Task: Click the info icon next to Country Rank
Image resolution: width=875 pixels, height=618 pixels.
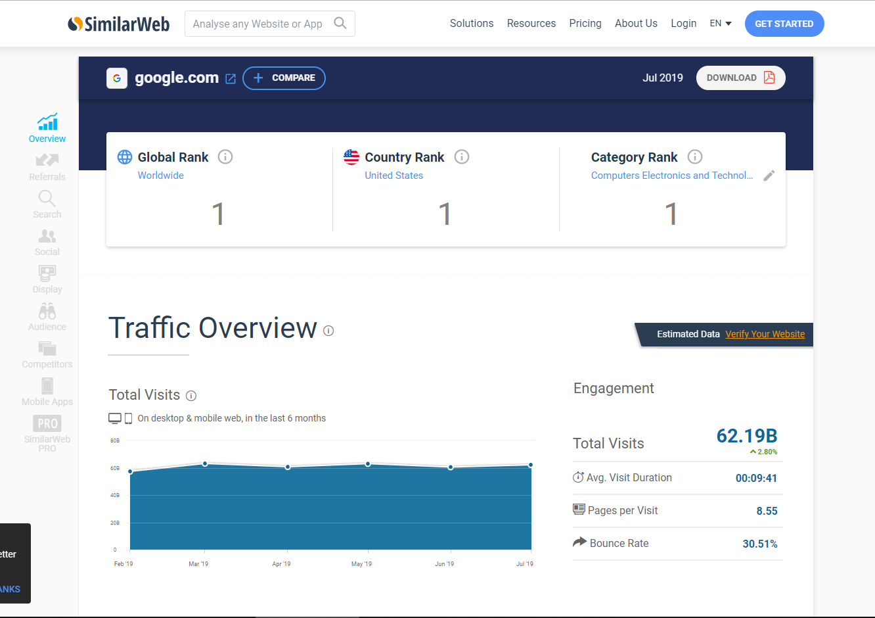Action: click(462, 157)
